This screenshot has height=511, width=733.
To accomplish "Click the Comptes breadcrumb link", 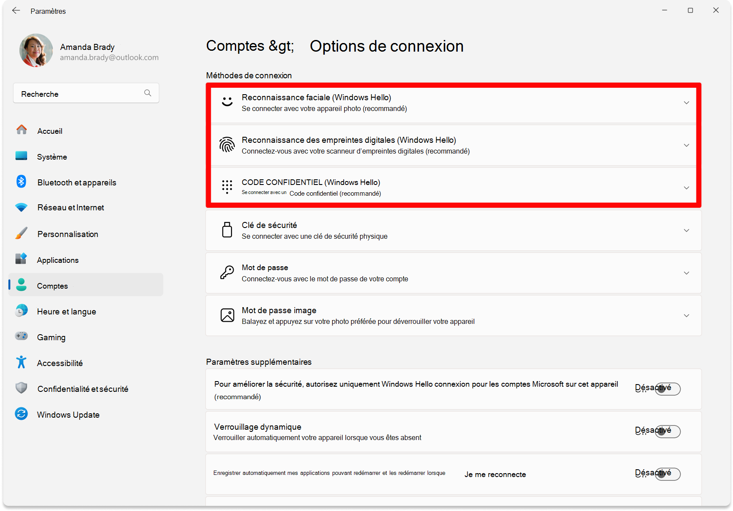I will pos(235,46).
